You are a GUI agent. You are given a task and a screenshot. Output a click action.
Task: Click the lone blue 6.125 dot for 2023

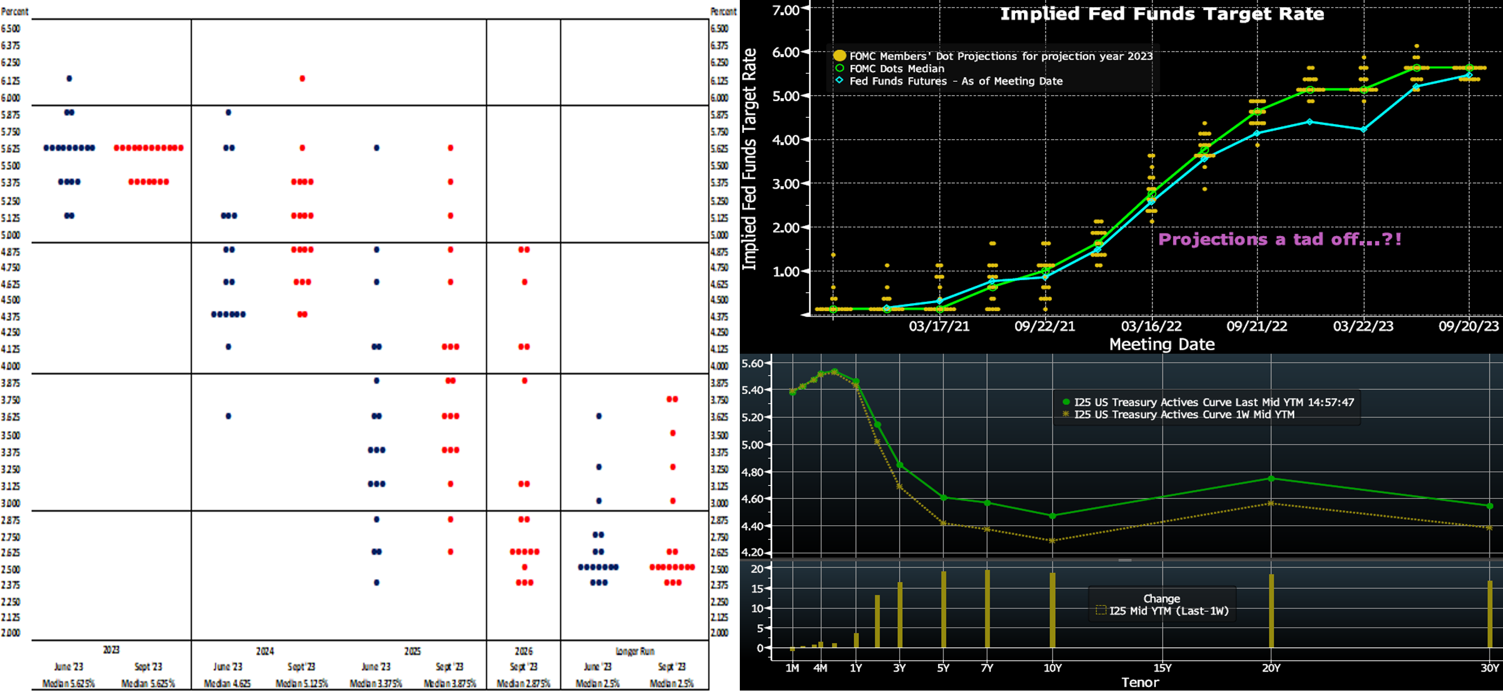click(x=69, y=78)
